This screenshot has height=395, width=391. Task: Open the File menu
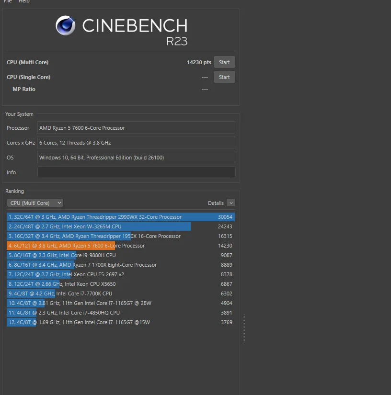pos(8,1)
